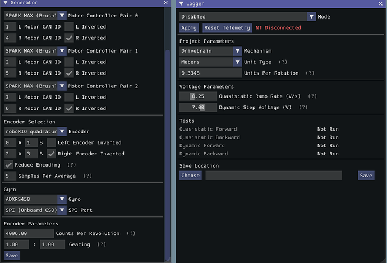Viewport: 387px width, 263px height.
Task: Open Motor Controller Pair 1 type dropdown
Action: [35, 51]
